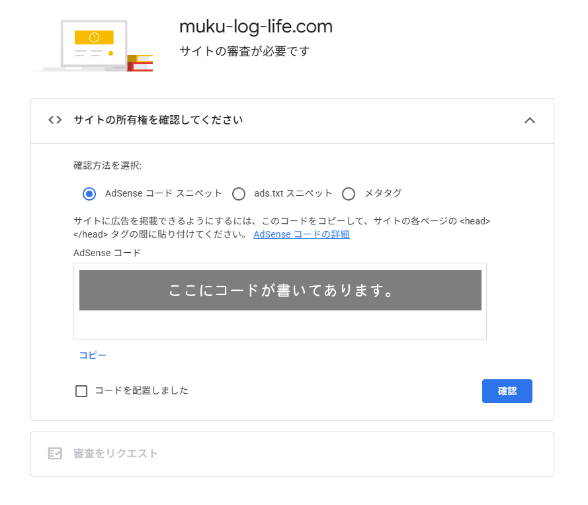
Task: Choose the ads.txt スニペット radio option
Action: (239, 193)
